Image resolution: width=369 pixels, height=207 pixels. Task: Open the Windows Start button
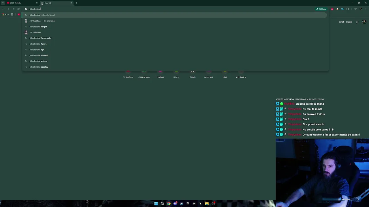[156, 204]
